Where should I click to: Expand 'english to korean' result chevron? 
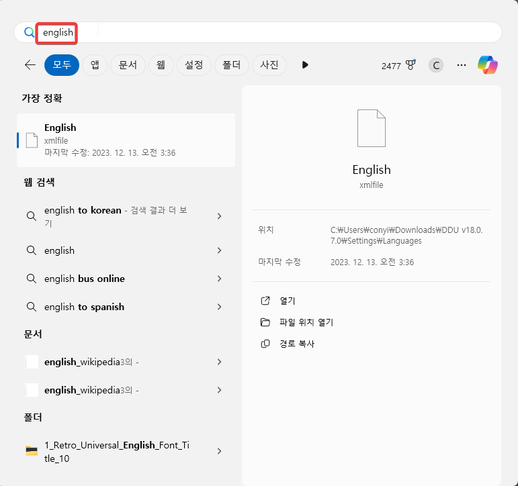click(219, 216)
